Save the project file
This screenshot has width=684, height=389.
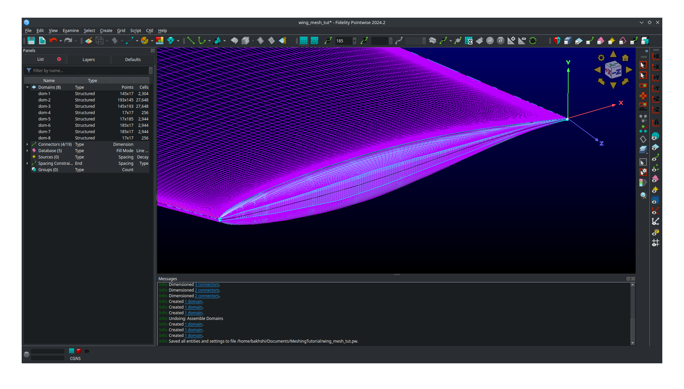click(x=31, y=41)
